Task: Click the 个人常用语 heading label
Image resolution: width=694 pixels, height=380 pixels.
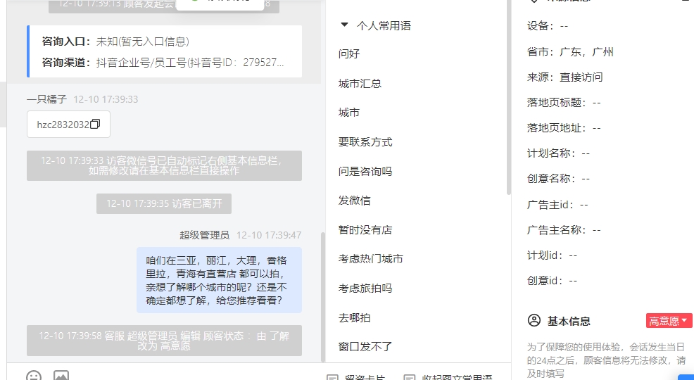Action: pyautogui.click(x=384, y=25)
